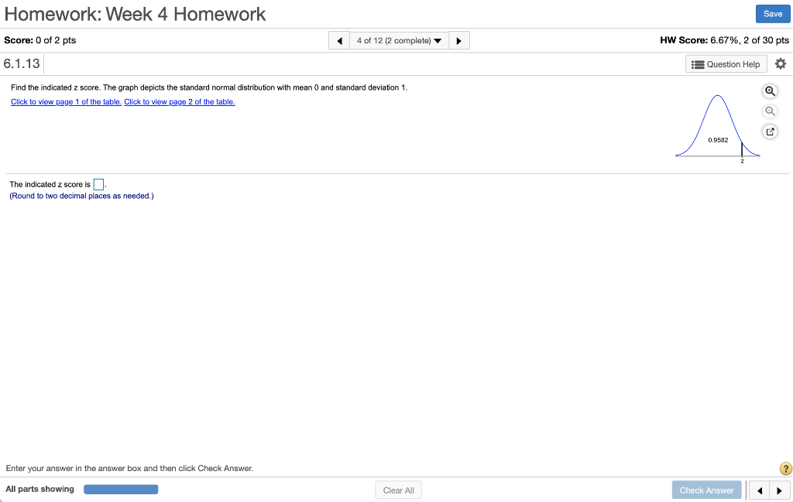Click the question number 6.1.13

tap(22, 63)
